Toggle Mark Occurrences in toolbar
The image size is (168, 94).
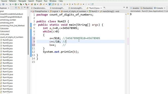point(53,4)
